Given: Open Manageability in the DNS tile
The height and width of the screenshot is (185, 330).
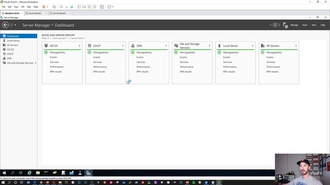Looking at the screenshot, I should [x=144, y=52].
